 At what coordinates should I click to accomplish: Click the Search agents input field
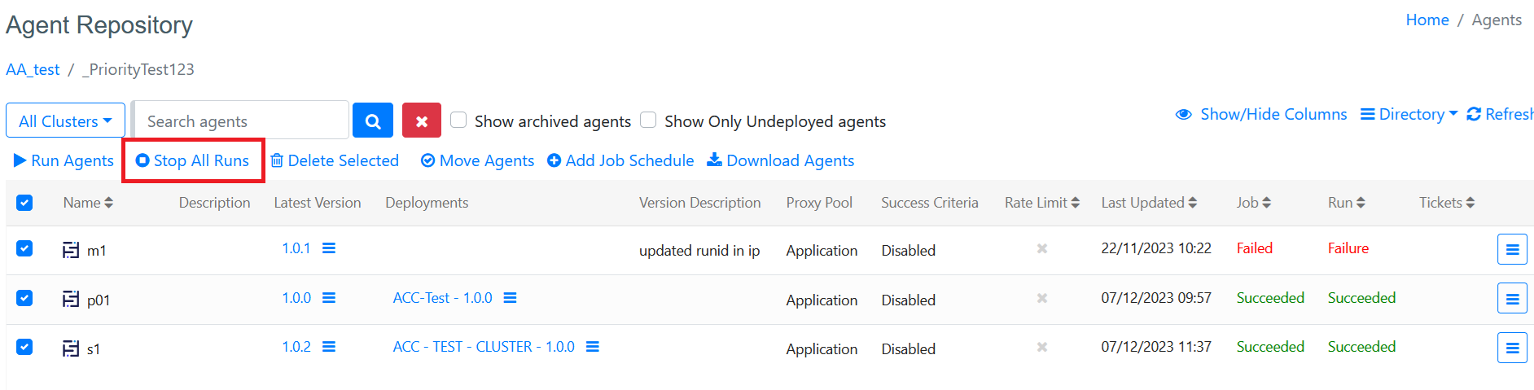click(x=241, y=121)
